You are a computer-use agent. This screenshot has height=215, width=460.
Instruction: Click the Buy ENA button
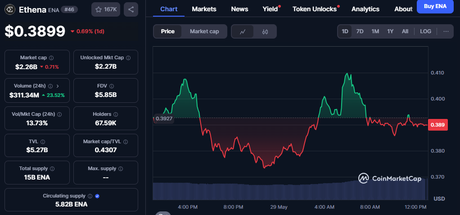click(x=435, y=6)
